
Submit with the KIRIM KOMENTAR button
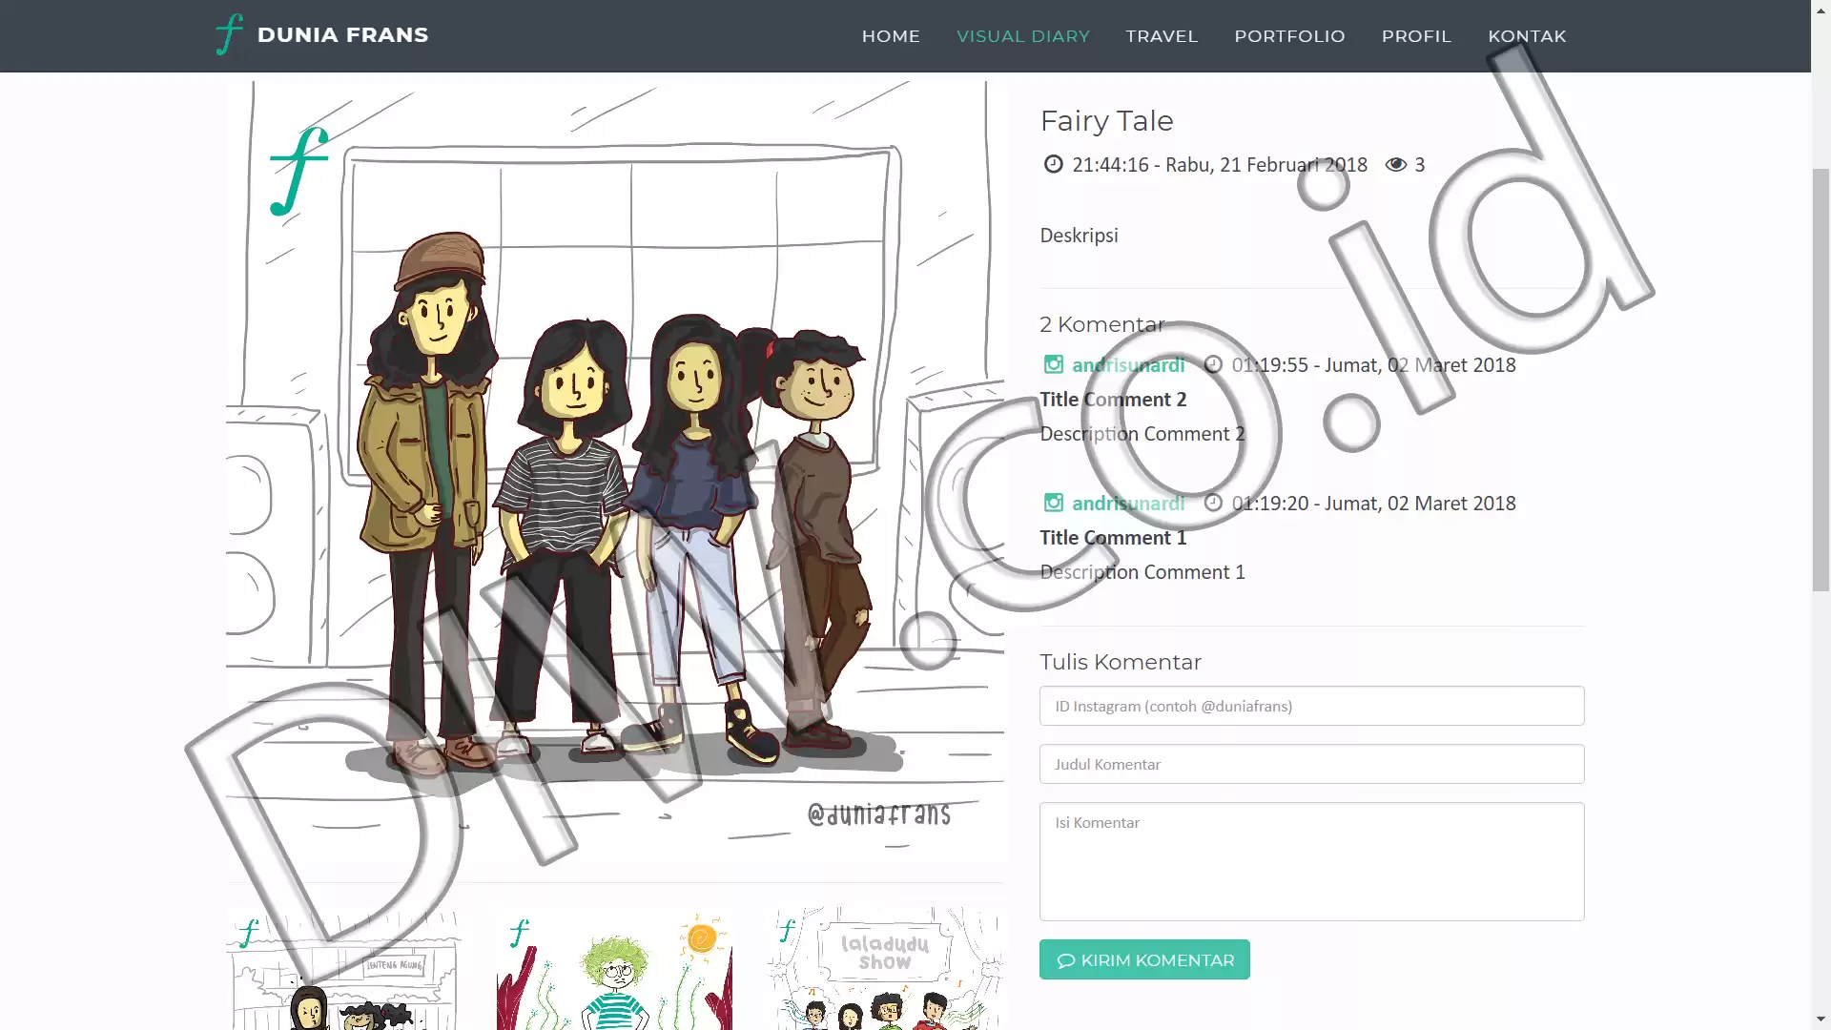pos(1144,959)
